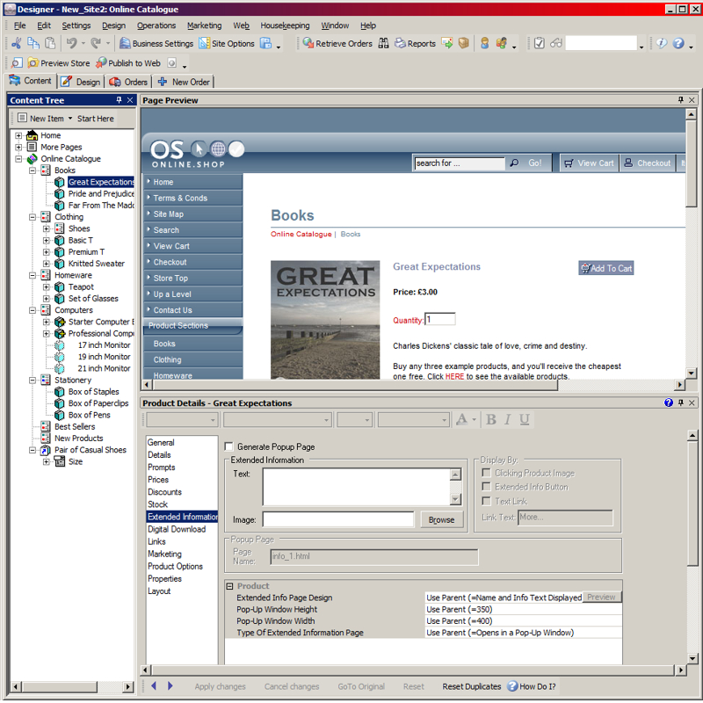Click the New Order tab
This screenshot has width=703, height=703.
click(185, 82)
